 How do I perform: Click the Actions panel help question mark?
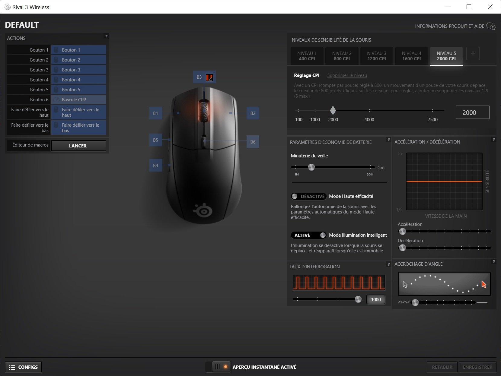106,36
